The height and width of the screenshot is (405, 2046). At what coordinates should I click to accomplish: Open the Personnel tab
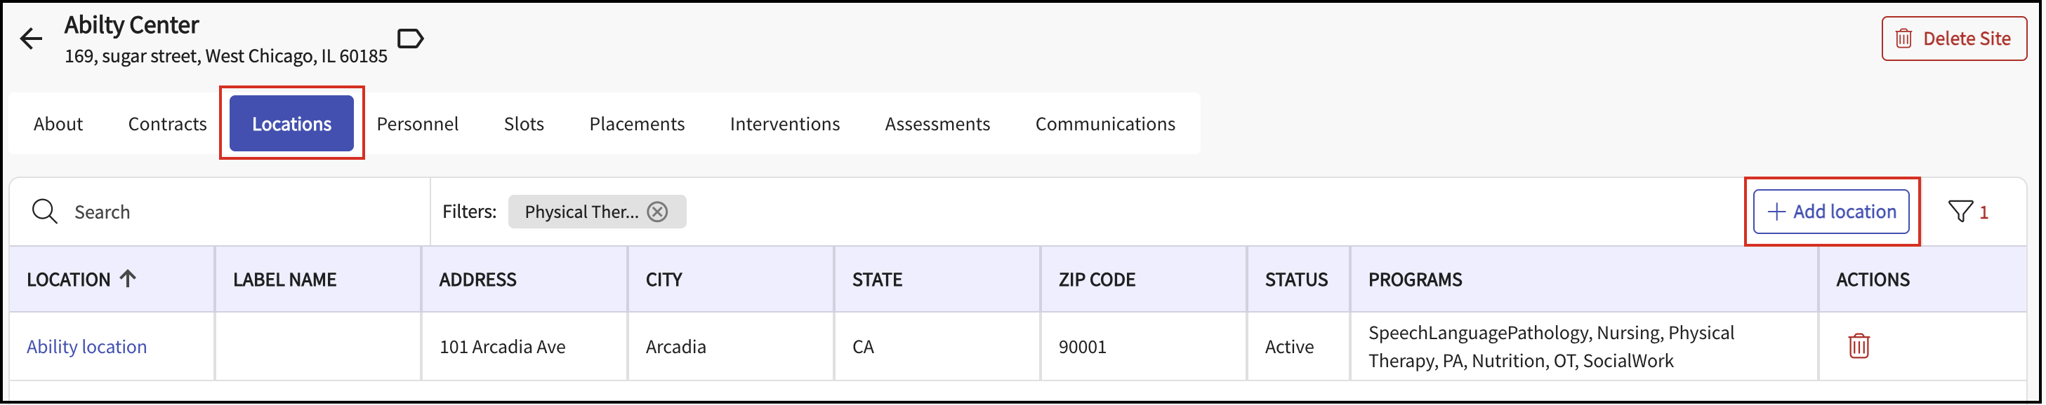click(418, 123)
